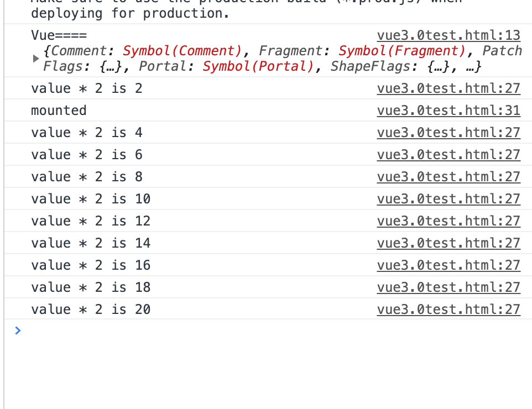Open source link beside 'value * 2 is 18'
The image size is (532, 409).
click(x=448, y=287)
